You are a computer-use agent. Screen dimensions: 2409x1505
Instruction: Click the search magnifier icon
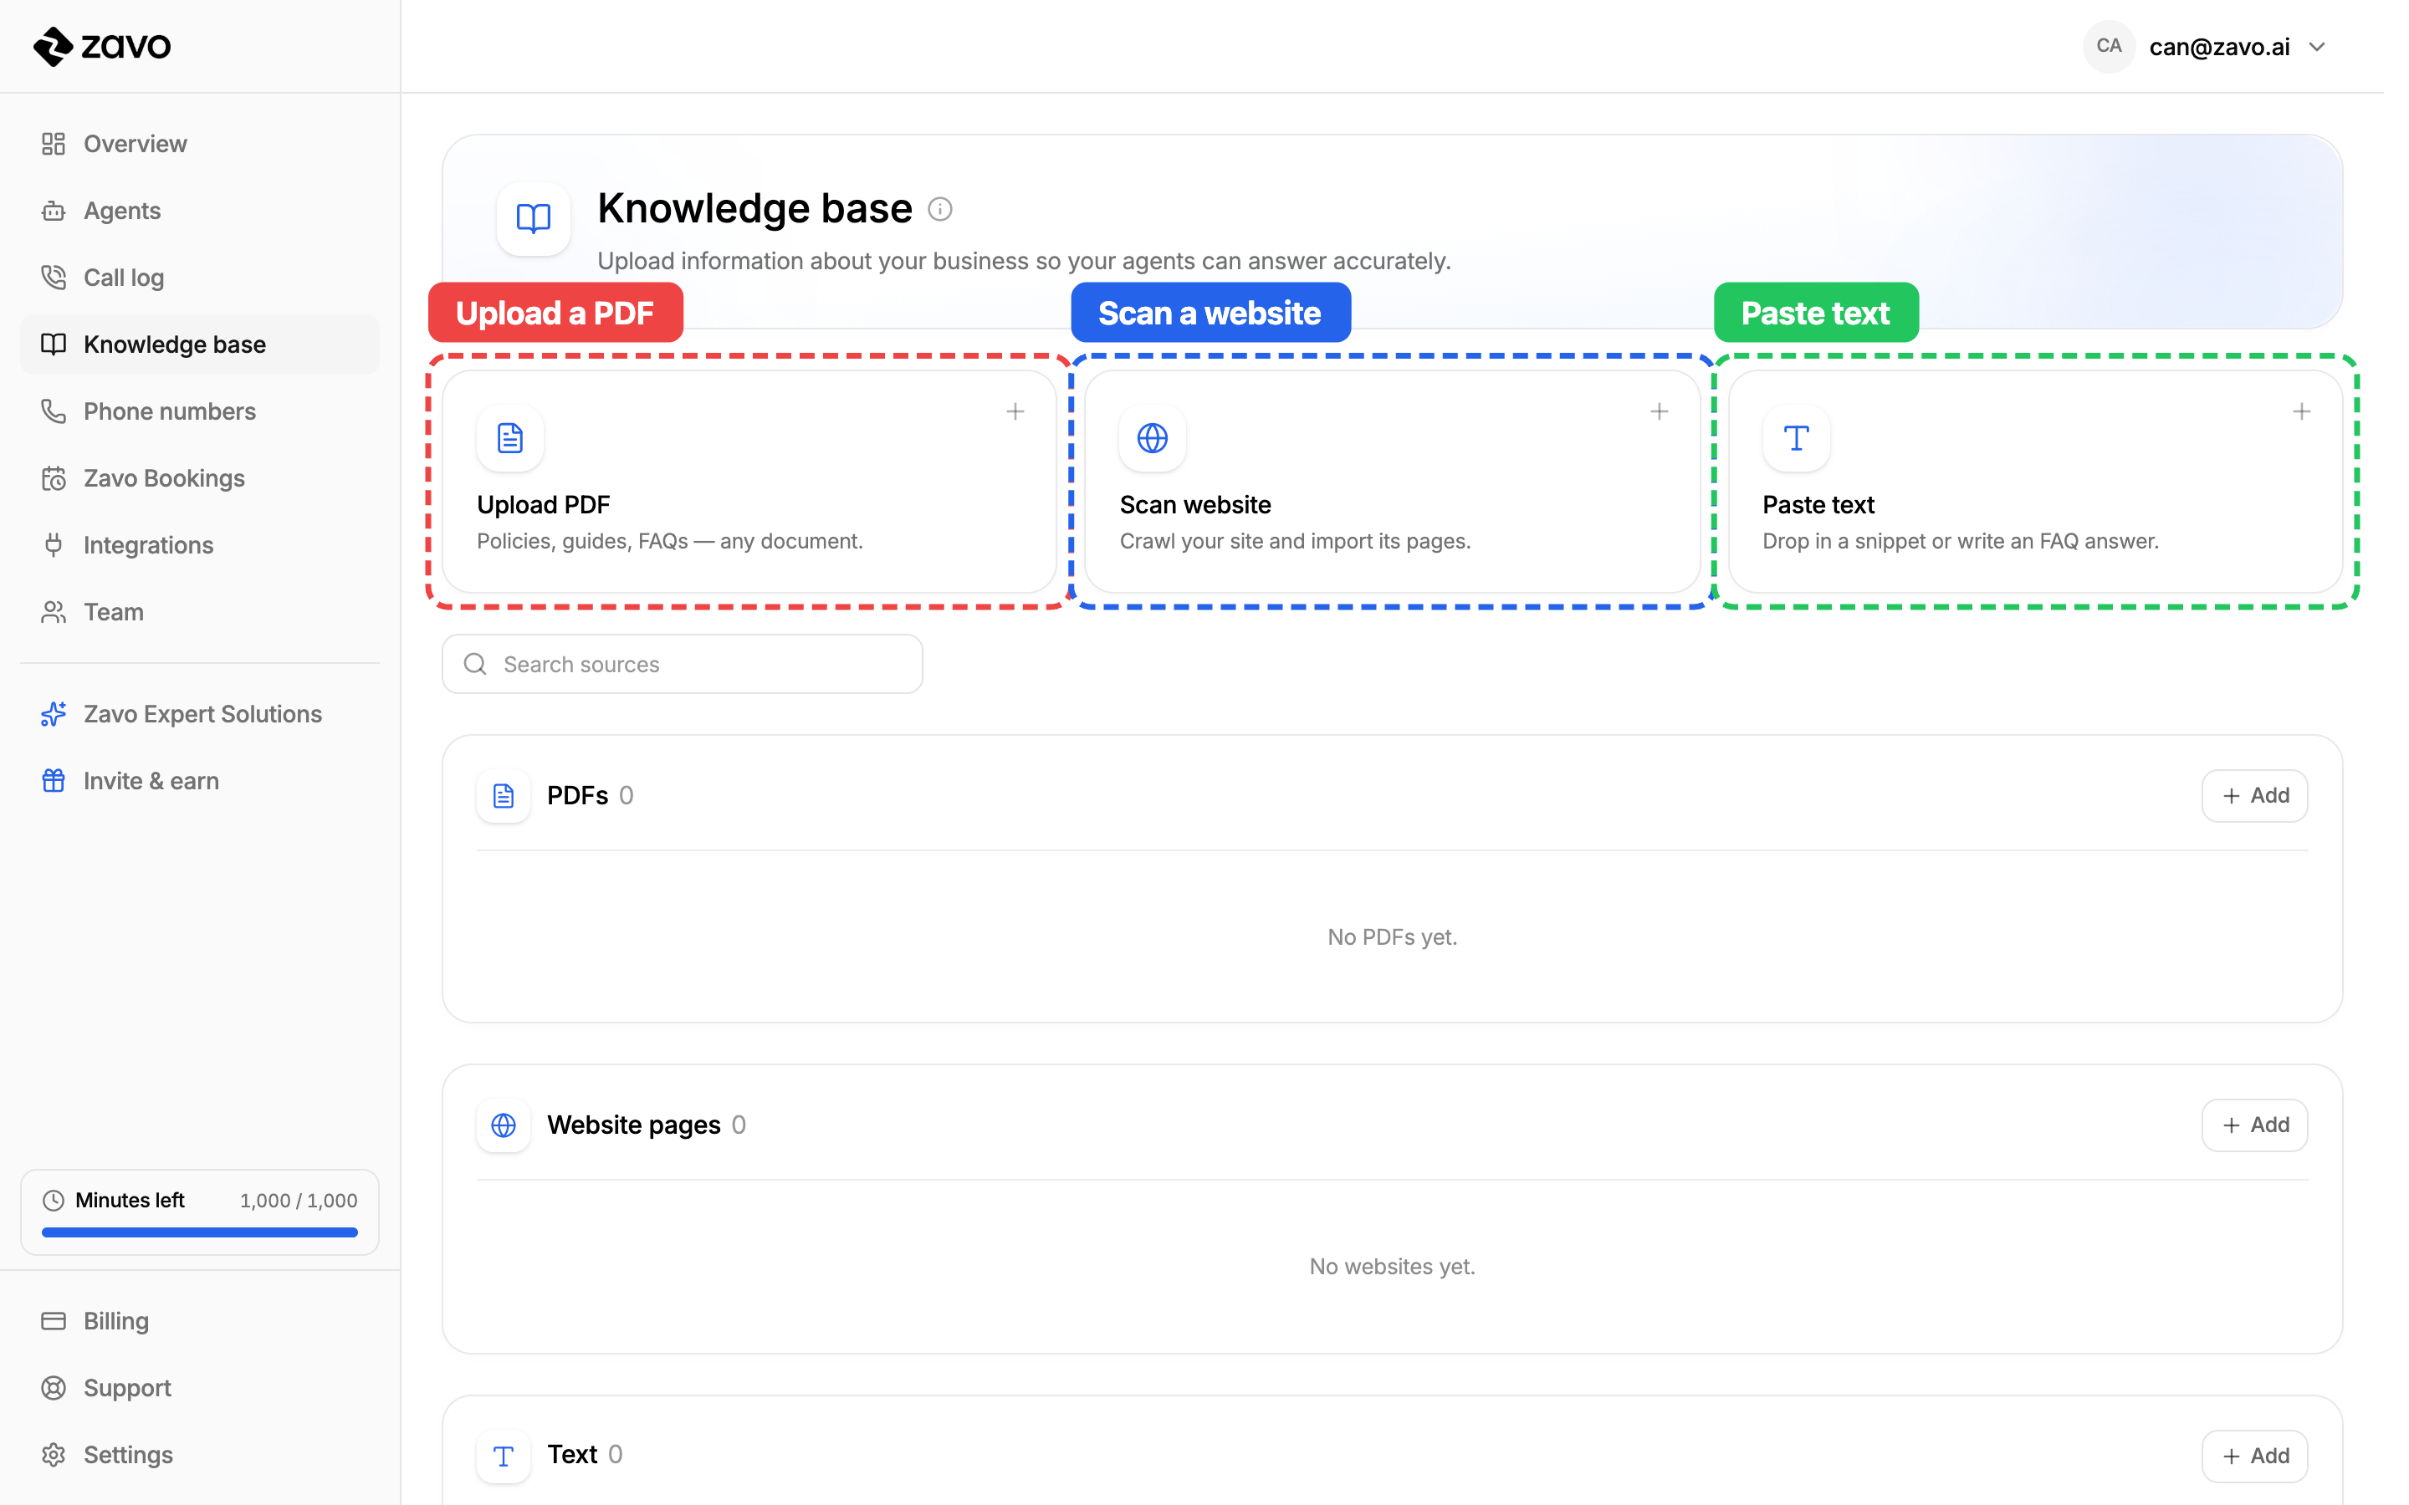pos(476,664)
